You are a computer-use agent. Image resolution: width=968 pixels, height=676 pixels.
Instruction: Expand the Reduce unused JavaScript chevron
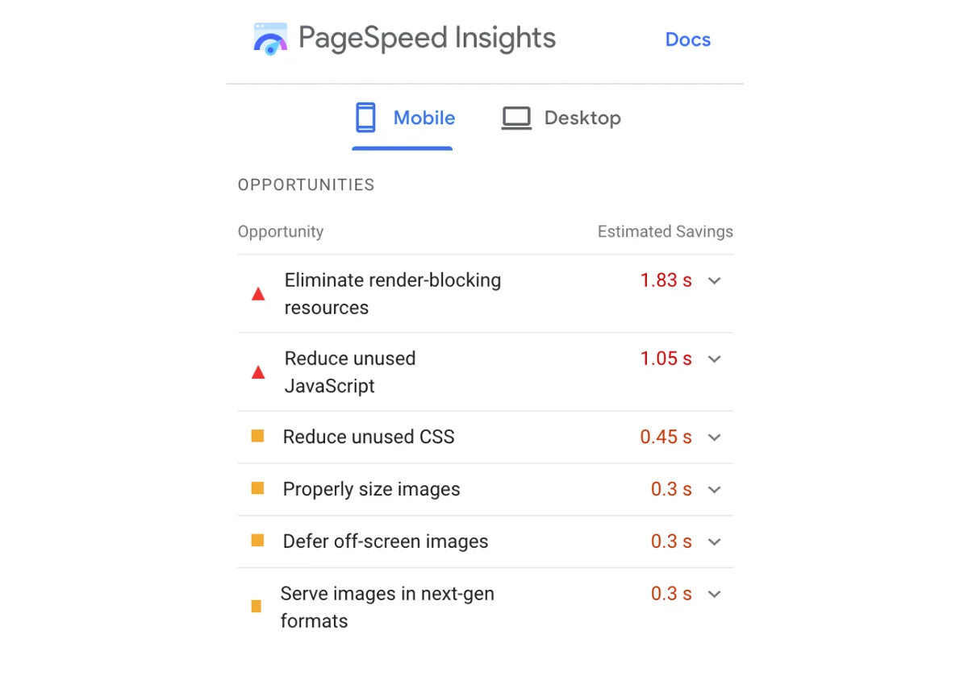(714, 359)
